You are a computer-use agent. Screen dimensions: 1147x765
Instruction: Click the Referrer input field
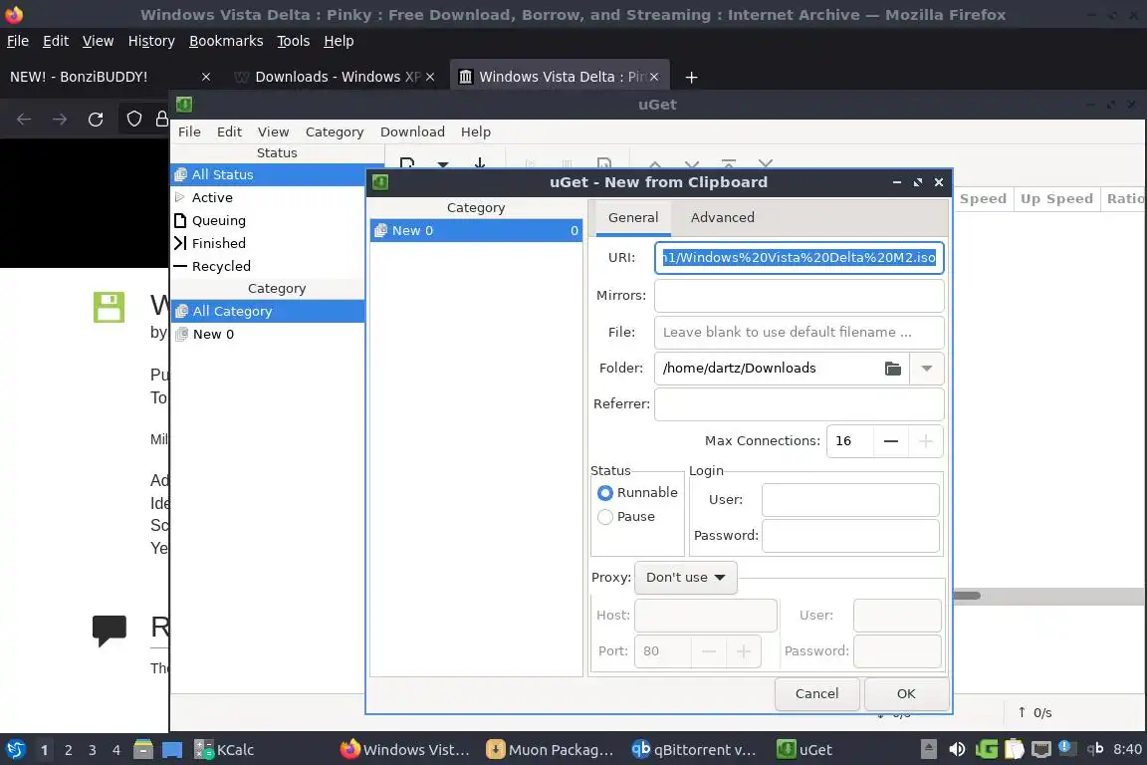coord(799,404)
